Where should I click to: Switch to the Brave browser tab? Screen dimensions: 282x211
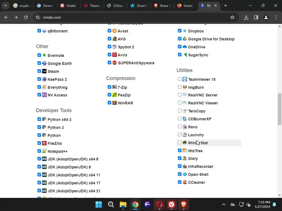click(162, 5)
